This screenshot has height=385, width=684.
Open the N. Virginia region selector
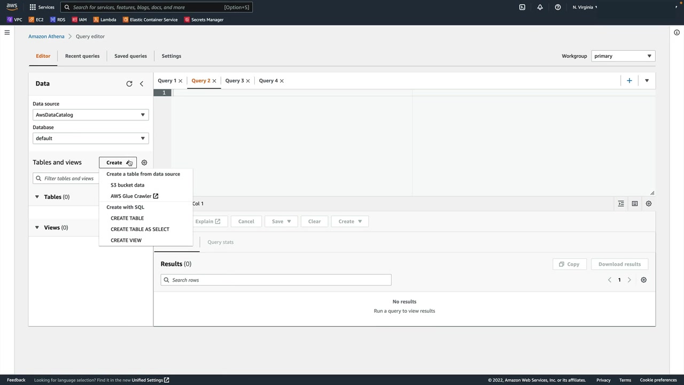pyautogui.click(x=585, y=7)
